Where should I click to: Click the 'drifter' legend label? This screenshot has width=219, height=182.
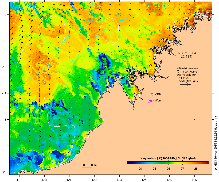point(157,100)
